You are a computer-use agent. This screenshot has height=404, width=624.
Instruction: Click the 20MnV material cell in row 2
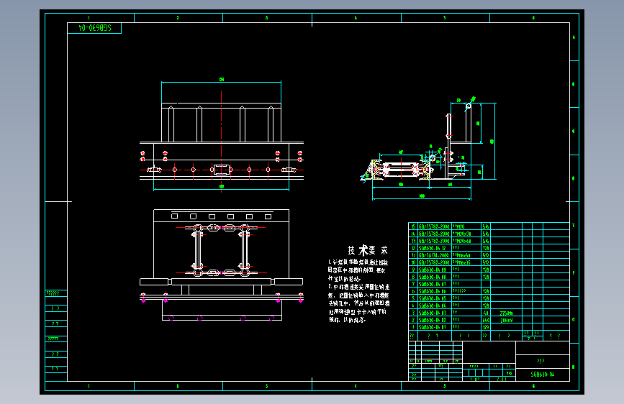(506, 320)
